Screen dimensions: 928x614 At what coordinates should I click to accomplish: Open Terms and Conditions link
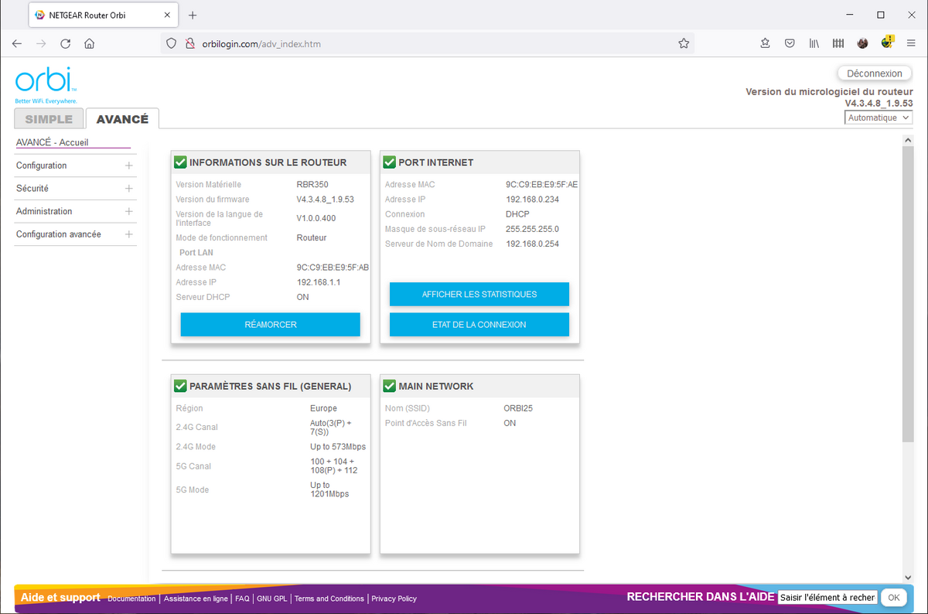coord(329,599)
